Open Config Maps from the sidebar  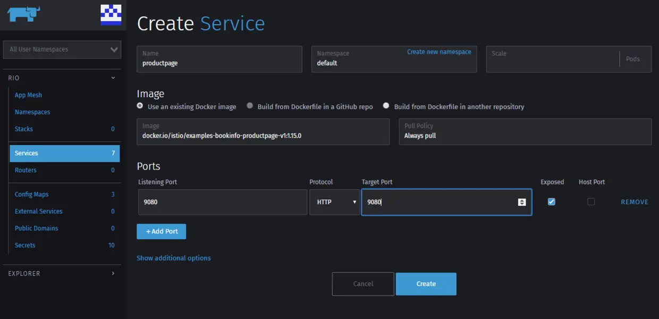[x=31, y=194]
